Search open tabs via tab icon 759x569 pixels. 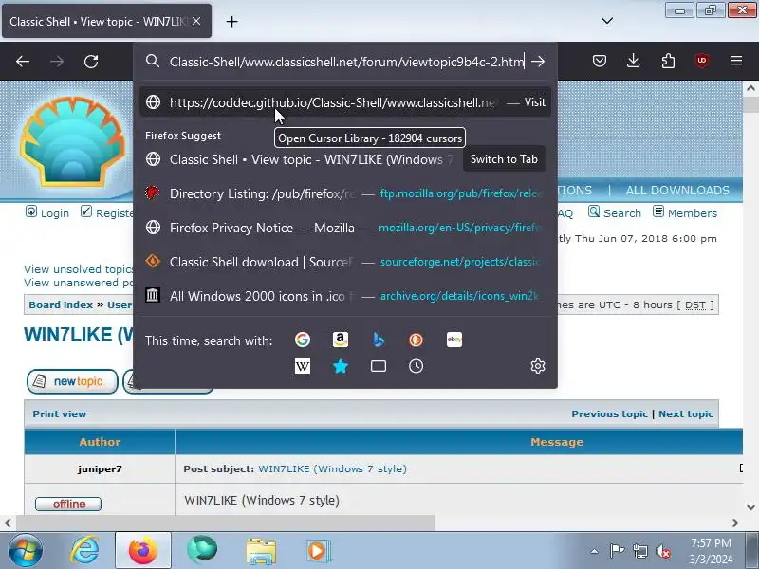click(x=379, y=366)
